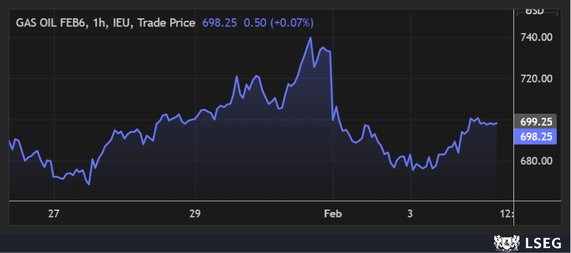Click the 740.00 price axis label

point(537,37)
